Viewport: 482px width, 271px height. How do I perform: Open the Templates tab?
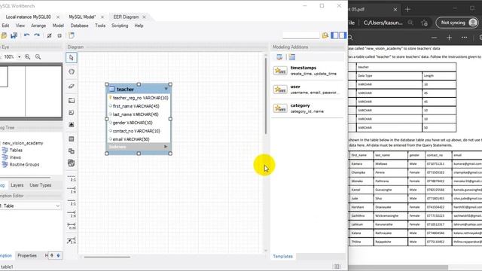[283, 256]
